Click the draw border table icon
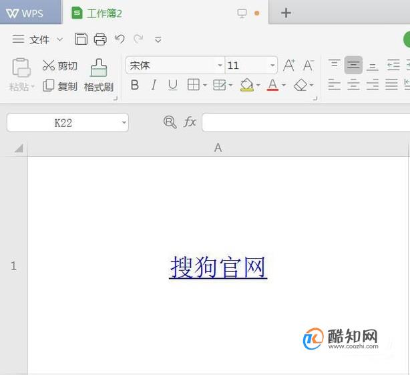 pyautogui.click(x=220, y=85)
